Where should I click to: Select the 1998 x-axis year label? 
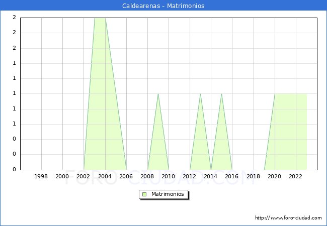click(x=41, y=176)
